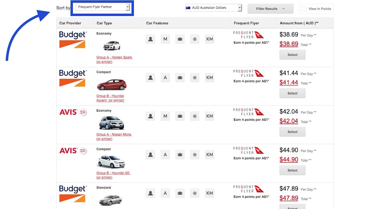Screen dimensions: 365x209
Task: Click the manual transmission icon for Avis Economy
Action: click(165, 116)
